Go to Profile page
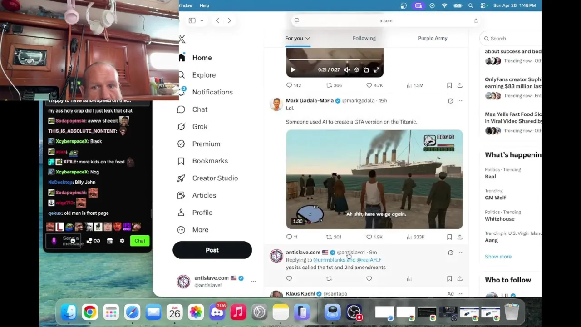 tap(195, 213)
